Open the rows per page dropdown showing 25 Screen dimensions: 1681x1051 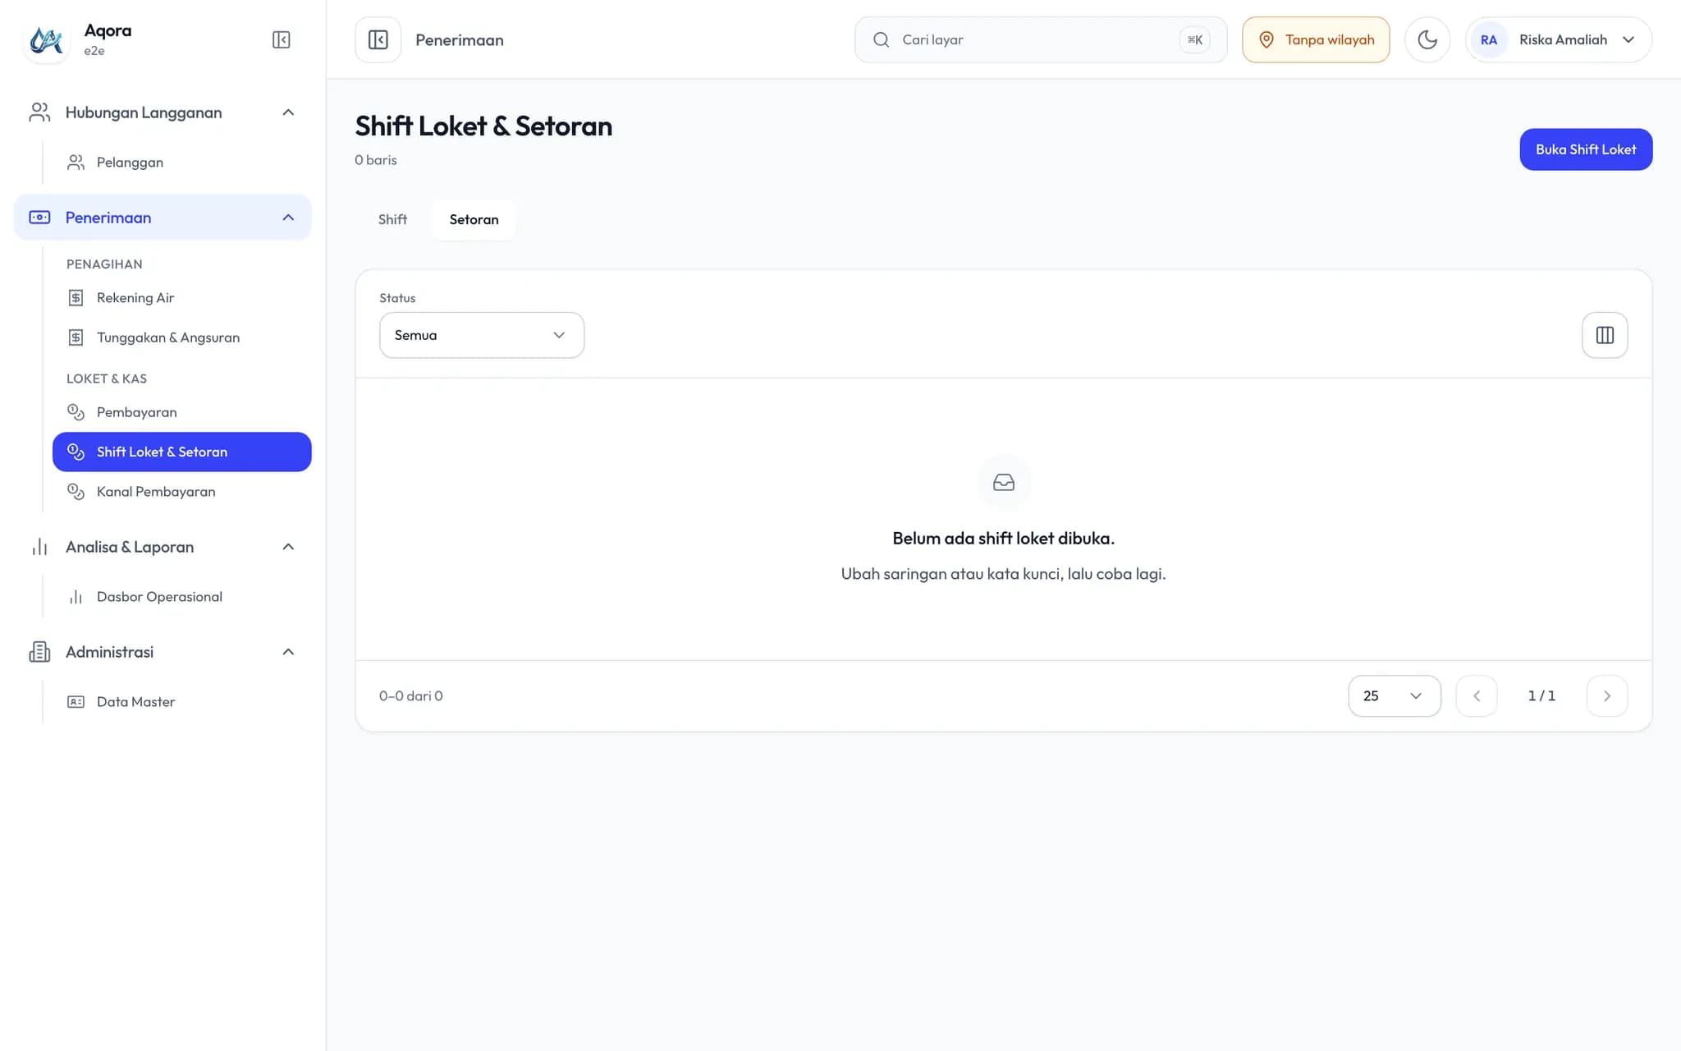coord(1394,695)
